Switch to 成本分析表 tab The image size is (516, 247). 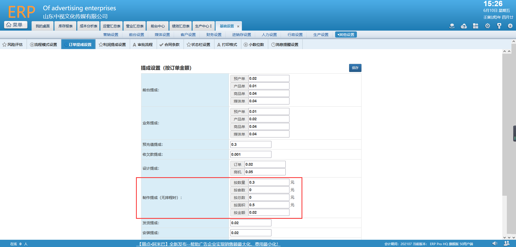tap(88, 26)
